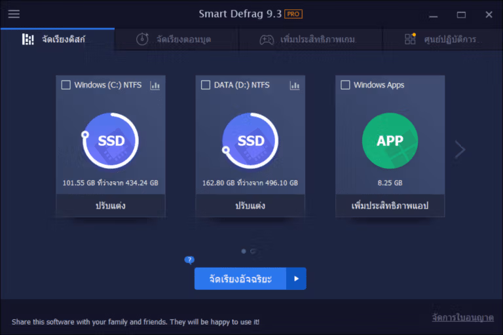Click the green APP circle icon
The image size is (503, 335).
pyautogui.click(x=390, y=141)
